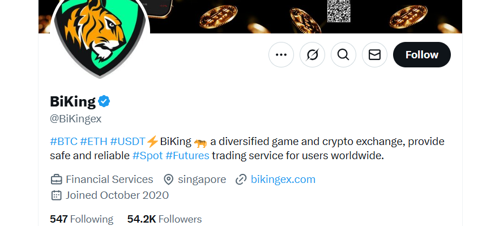View the 54.2K Followers list
The height and width of the screenshot is (226, 482).
point(164,219)
